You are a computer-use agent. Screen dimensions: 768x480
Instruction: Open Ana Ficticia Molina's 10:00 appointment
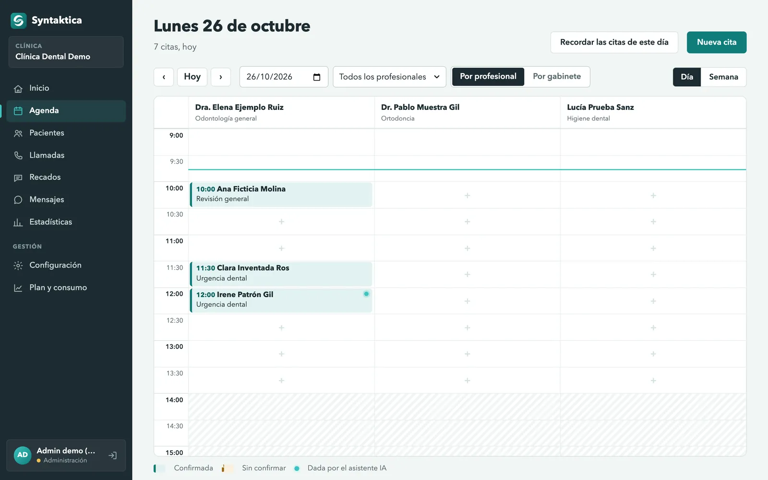281,194
